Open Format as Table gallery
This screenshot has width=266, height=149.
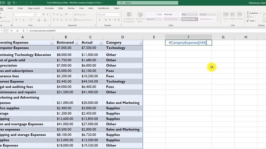click(140, 17)
